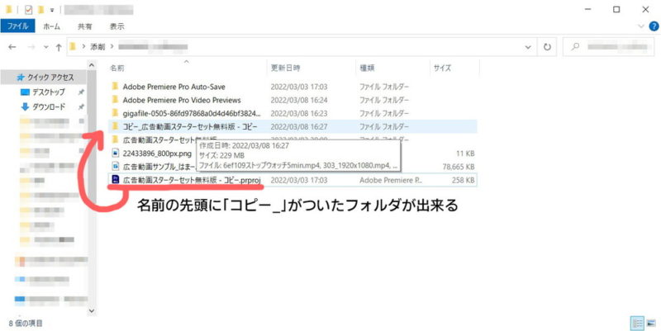Switch to details view icon
Viewport: 661px width, 331px height.
coord(636,322)
